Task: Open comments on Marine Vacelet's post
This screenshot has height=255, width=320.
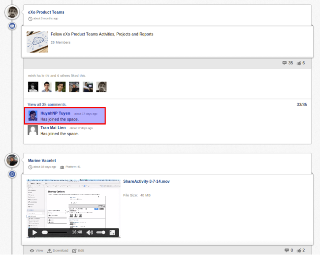Action: click(285, 251)
